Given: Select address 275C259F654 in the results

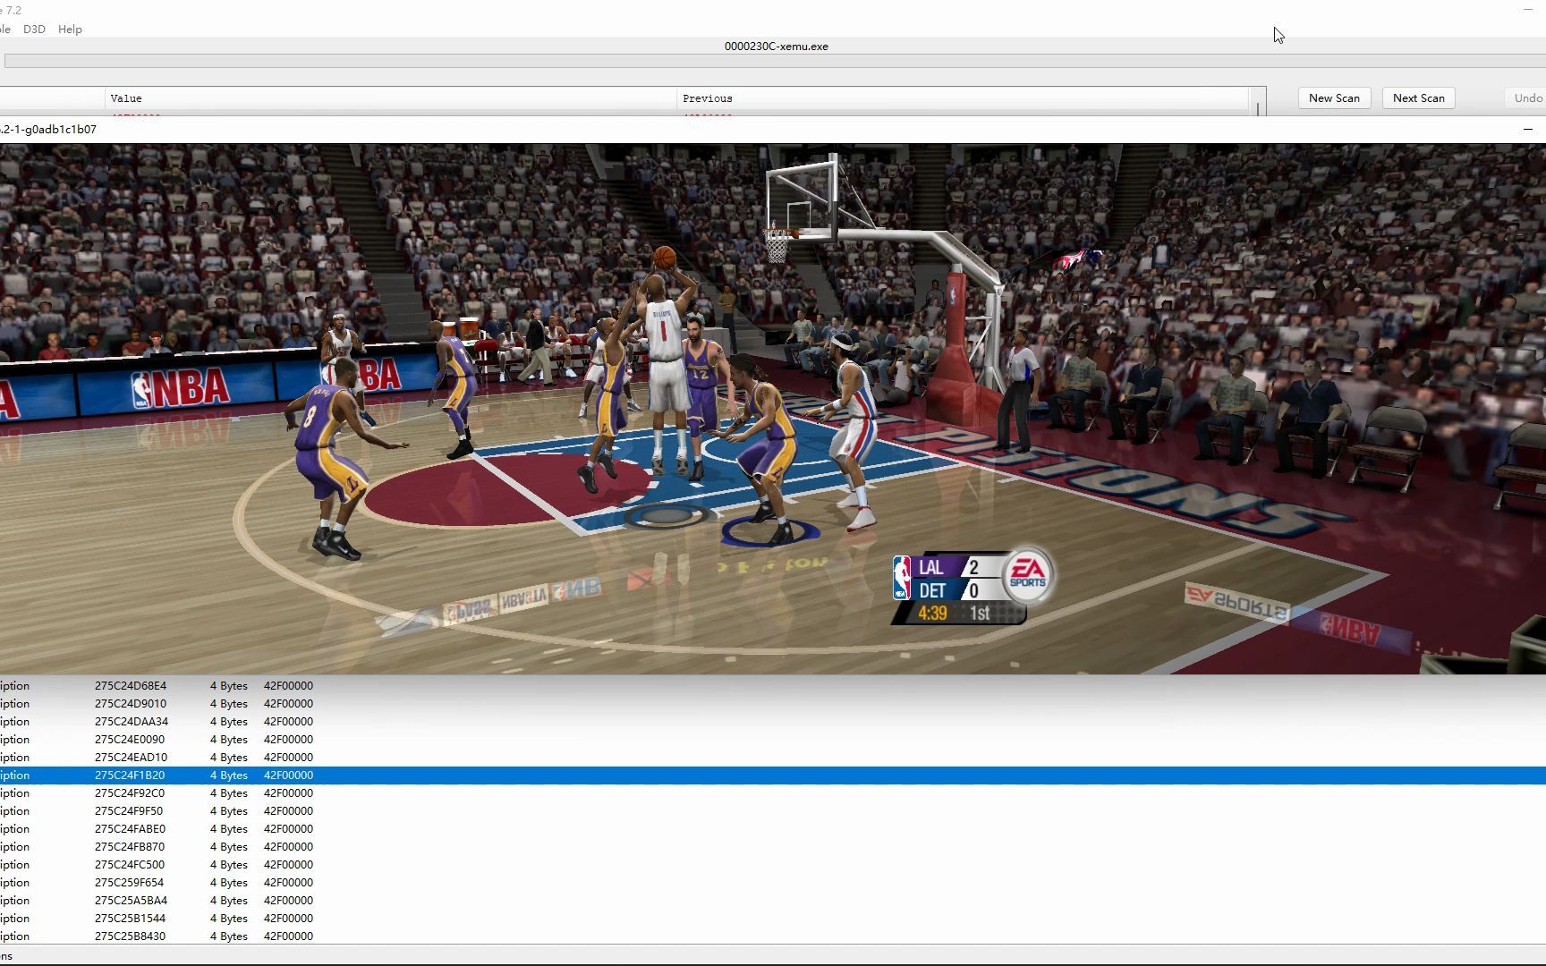Looking at the screenshot, I should (x=131, y=882).
